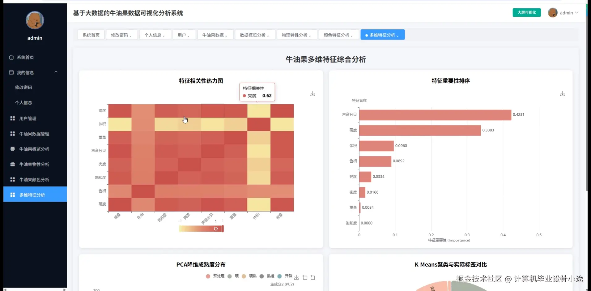Click the 声音分贝 importance bar
591x291 pixels.
pos(435,115)
